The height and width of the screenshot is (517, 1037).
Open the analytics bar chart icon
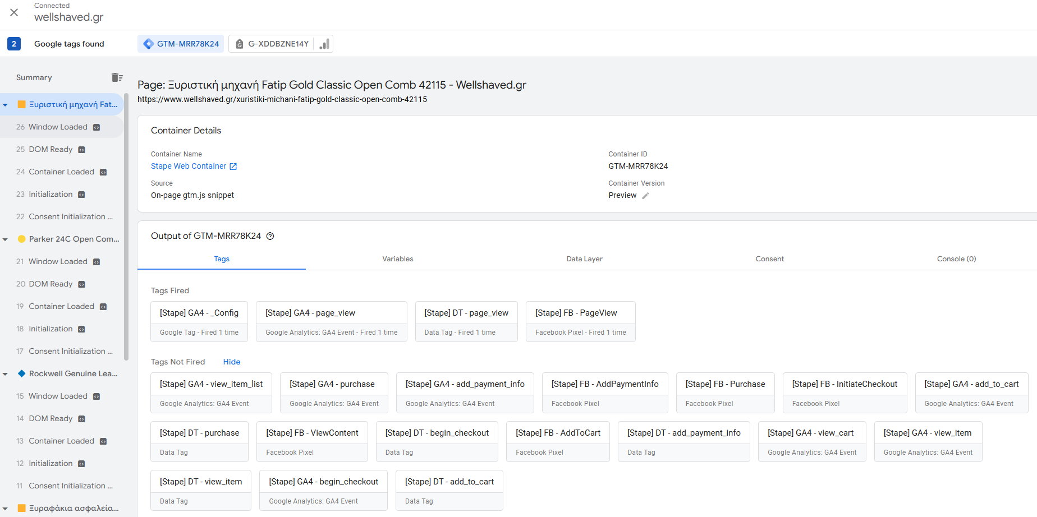coord(324,44)
